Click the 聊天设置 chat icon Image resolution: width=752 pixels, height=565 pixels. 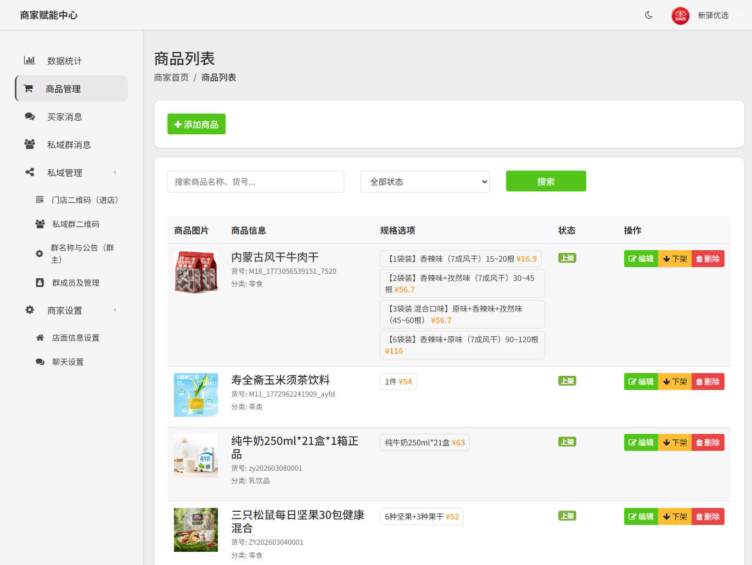coord(40,361)
